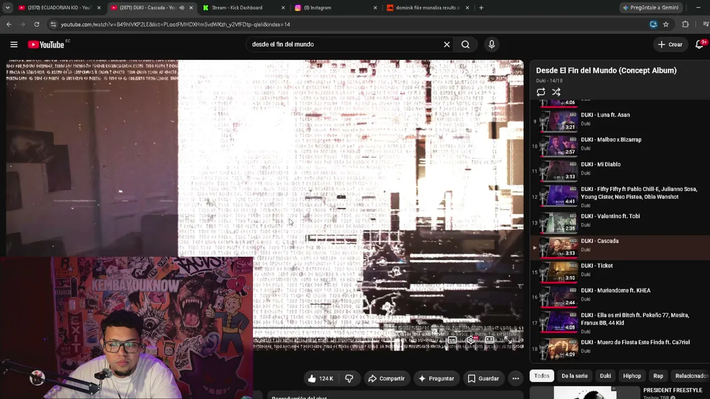Enter fullscreen in the video player
This screenshot has height=399, width=710.
tap(508, 340)
